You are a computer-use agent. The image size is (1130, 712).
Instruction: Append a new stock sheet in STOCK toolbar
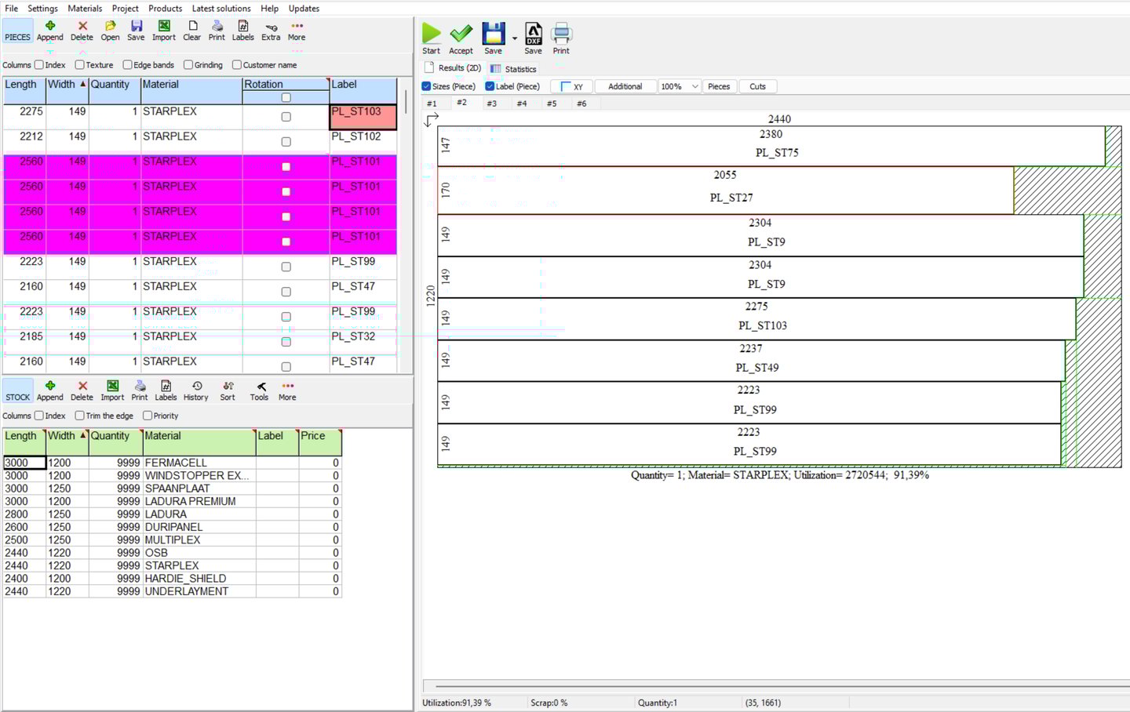point(49,391)
